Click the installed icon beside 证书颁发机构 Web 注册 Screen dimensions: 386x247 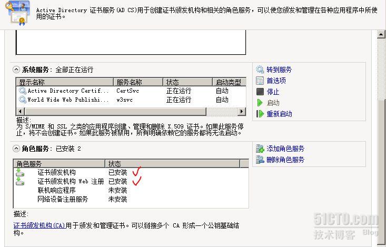click(x=20, y=181)
